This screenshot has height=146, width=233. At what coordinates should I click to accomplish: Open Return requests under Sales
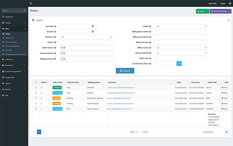[11, 42]
